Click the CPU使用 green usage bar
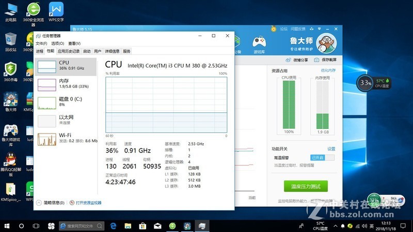Image resolution: width=413 pixels, height=232 pixels. point(289,105)
